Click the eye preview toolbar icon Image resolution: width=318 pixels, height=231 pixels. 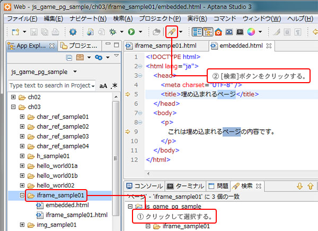tap(229, 32)
